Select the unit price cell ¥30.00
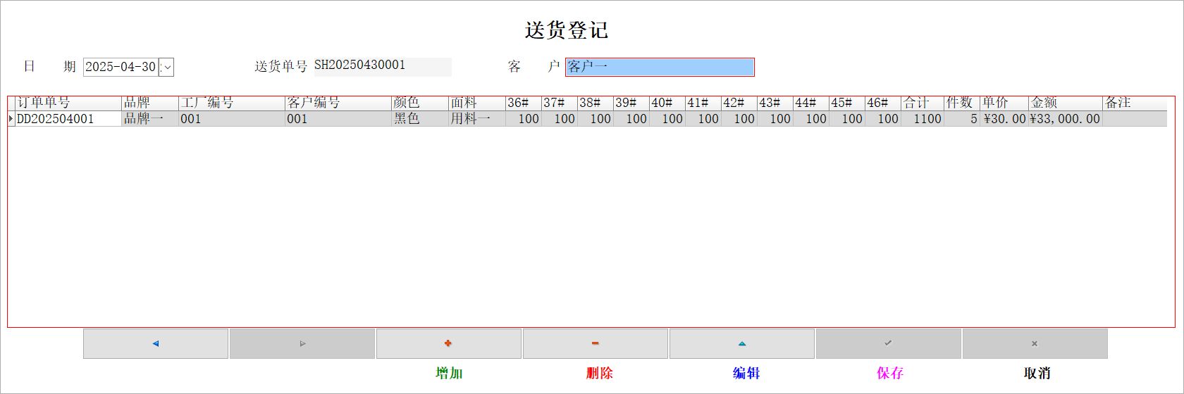 coord(1004,119)
